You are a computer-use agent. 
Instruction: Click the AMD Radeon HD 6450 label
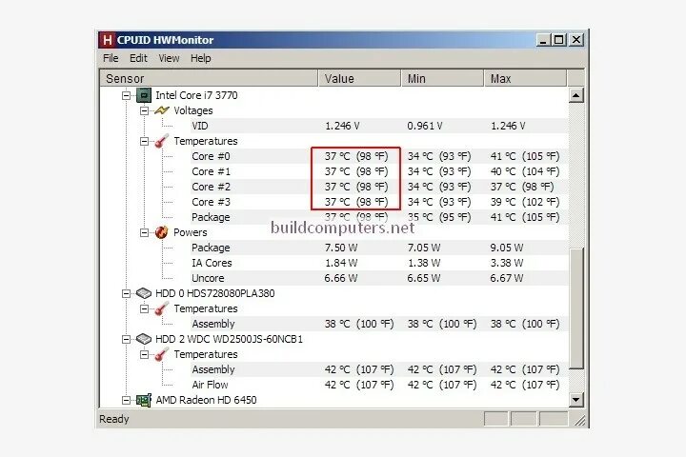pos(206,400)
